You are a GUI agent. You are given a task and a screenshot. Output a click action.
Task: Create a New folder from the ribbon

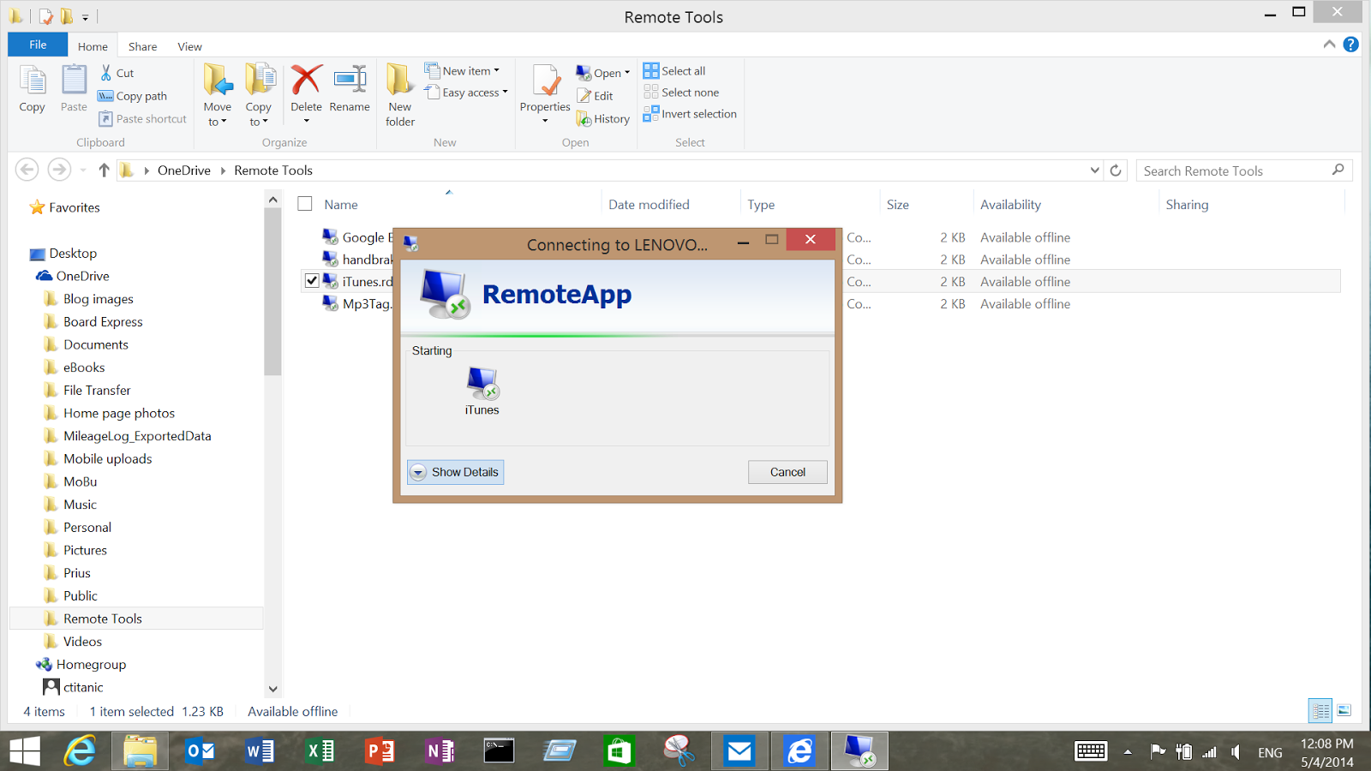(399, 95)
